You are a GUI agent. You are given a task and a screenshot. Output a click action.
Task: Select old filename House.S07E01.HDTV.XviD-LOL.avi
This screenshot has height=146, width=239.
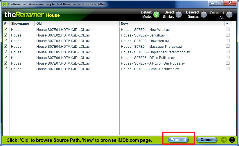pyautogui.click(x=63, y=30)
